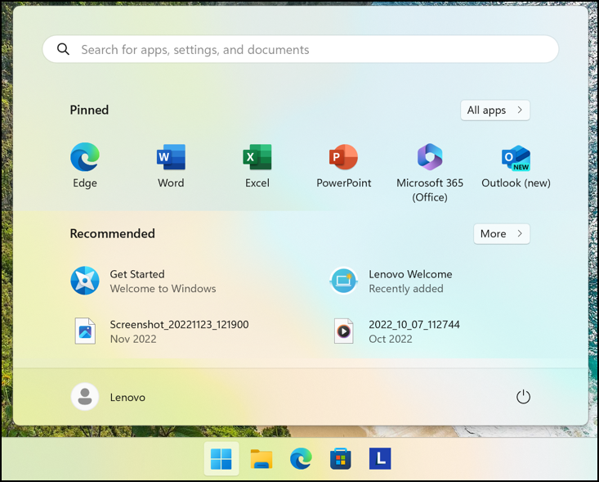Click the Lenovo user account avatar
This screenshot has width=599, height=482.
(x=85, y=397)
